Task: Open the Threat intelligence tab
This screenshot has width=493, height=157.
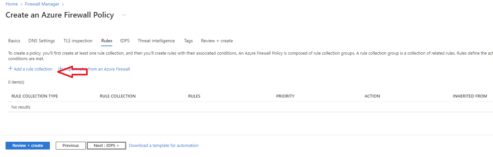Action: (x=156, y=41)
